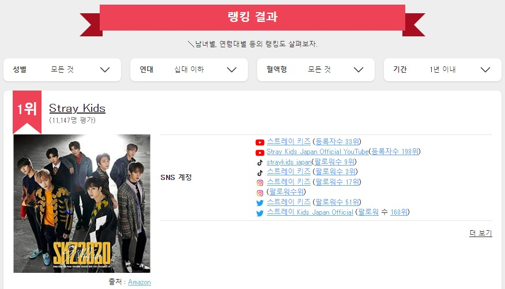Image resolution: width=505 pixels, height=289 pixels.
Task: Click the second Instagram icon with empty name
Action: coord(260,193)
